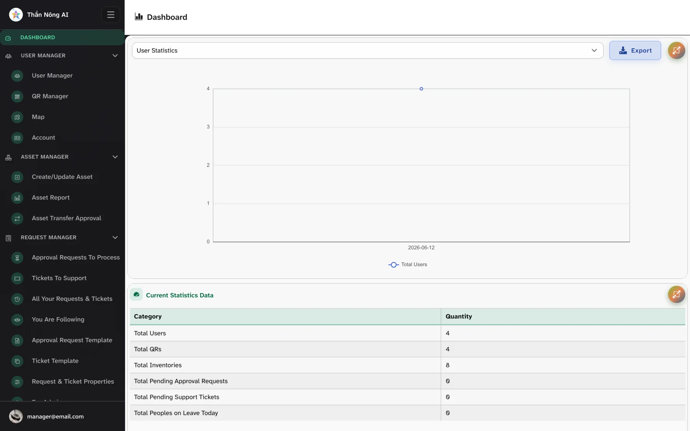This screenshot has width=690, height=431.
Task: Click the 2026-06-12 axis date label
Action: 421,248
